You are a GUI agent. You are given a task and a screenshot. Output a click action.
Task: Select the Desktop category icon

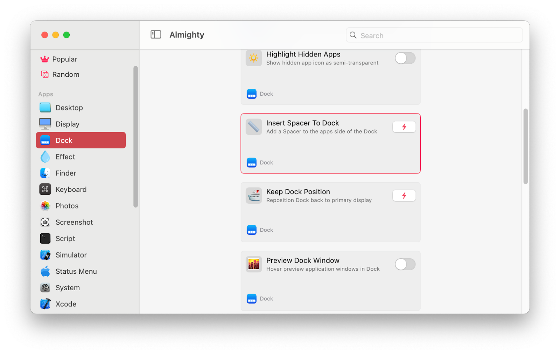45,108
